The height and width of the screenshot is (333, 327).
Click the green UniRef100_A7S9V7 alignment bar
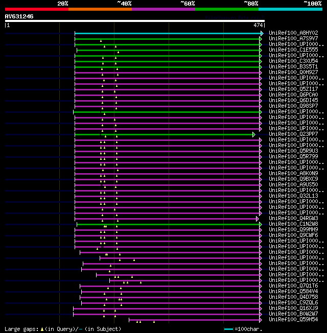pos(167,39)
